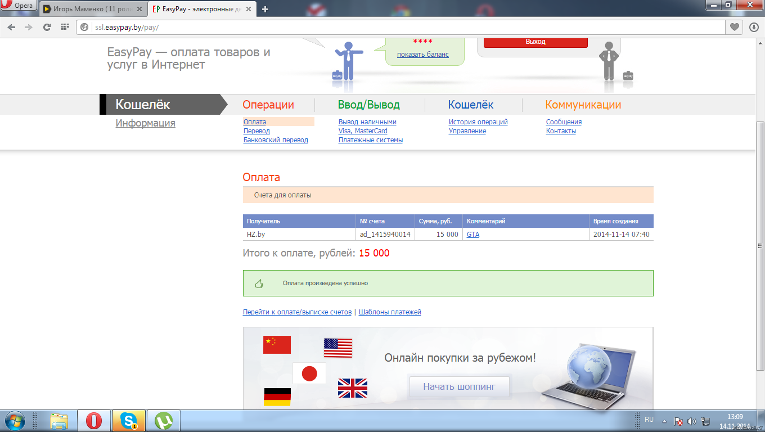Image resolution: width=765 pixels, height=432 pixels.
Task: Open the 'Сообщения' link
Action: [x=564, y=122]
